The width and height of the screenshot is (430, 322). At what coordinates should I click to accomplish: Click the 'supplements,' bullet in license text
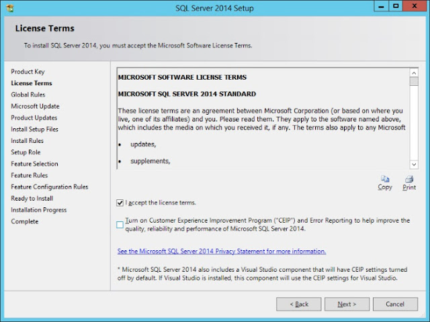point(150,161)
